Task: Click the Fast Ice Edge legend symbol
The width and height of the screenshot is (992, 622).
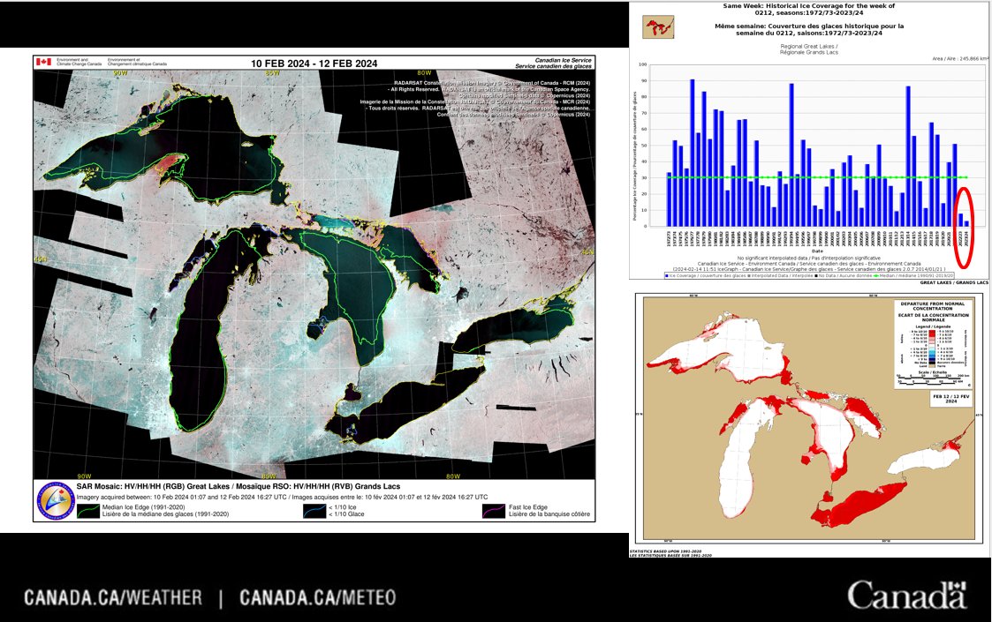Action: pyautogui.click(x=494, y=510)
